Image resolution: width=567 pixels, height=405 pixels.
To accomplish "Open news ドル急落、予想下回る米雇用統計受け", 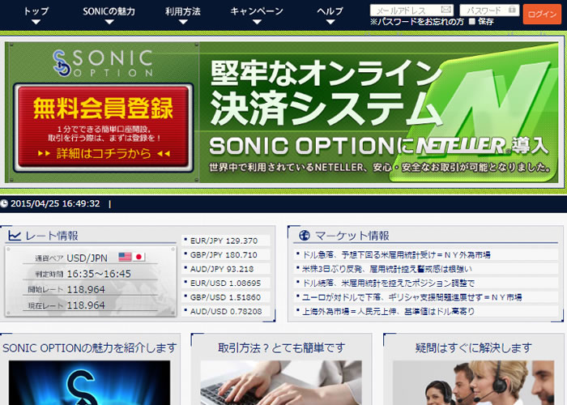I will (x=396, y=255).
